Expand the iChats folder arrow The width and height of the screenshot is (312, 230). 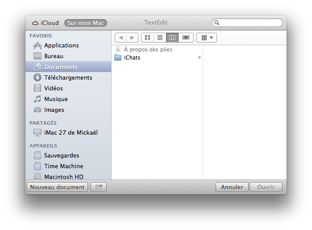200,58
